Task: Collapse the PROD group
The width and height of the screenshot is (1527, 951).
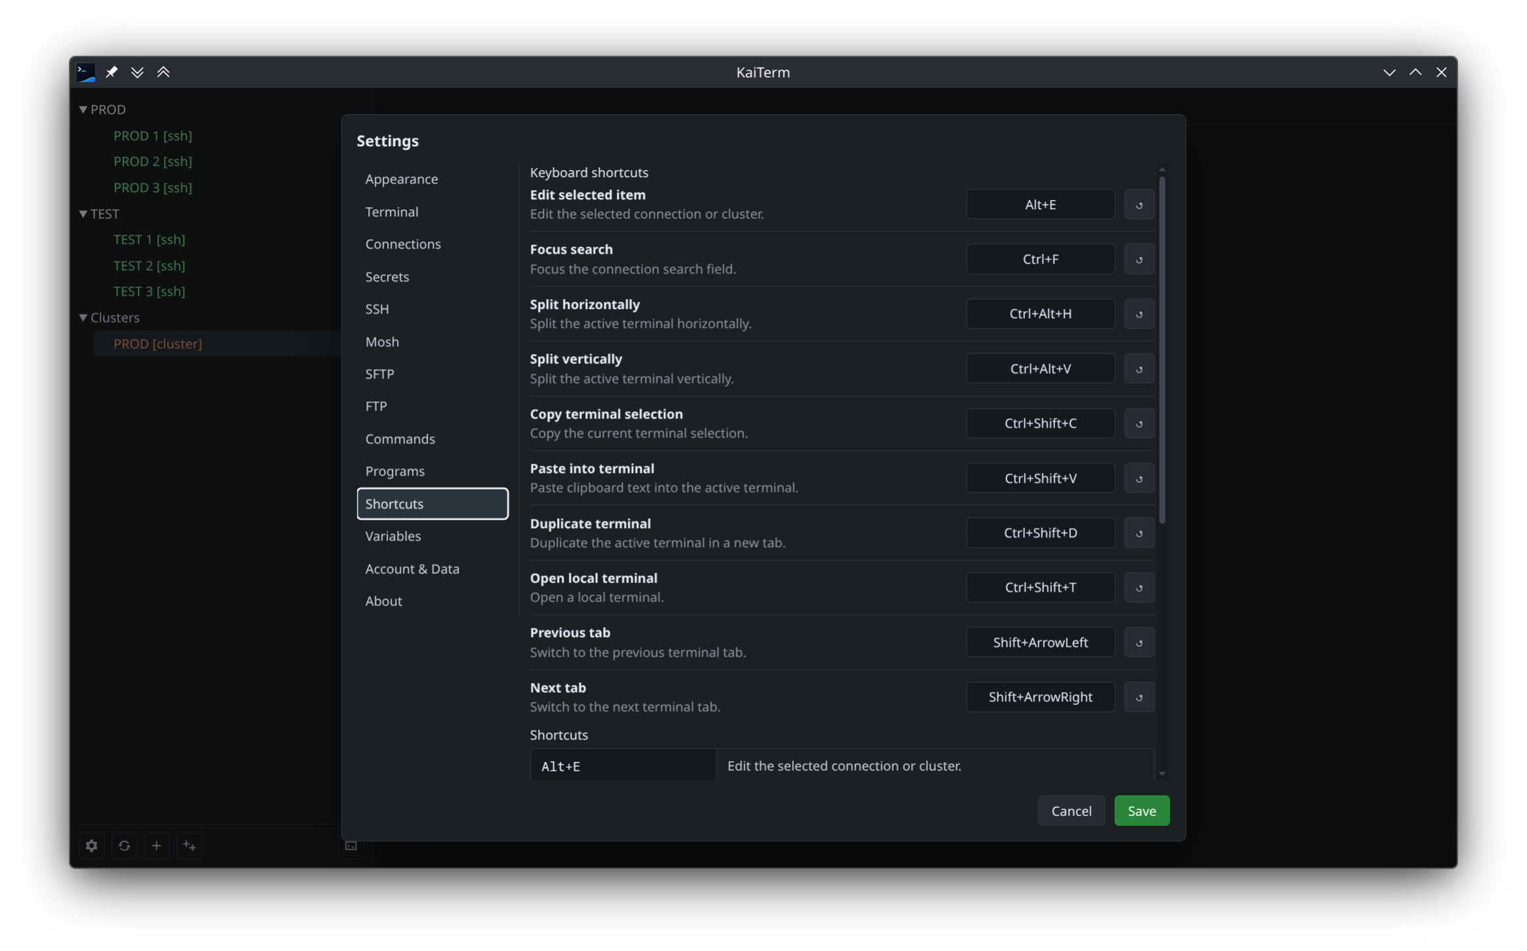Action: pos(83,110)
